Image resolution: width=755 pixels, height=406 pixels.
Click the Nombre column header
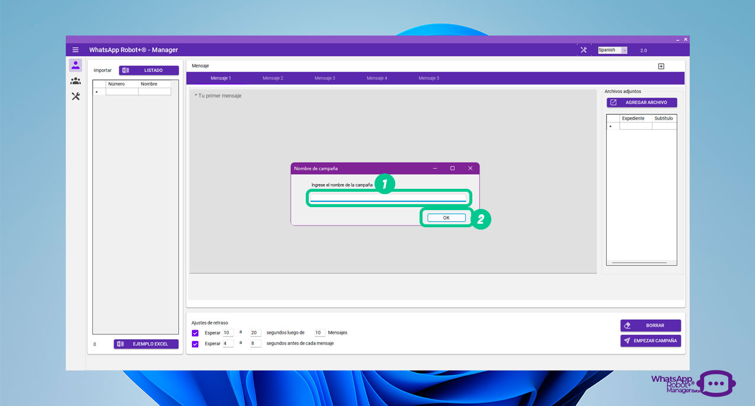click(155, 84)
